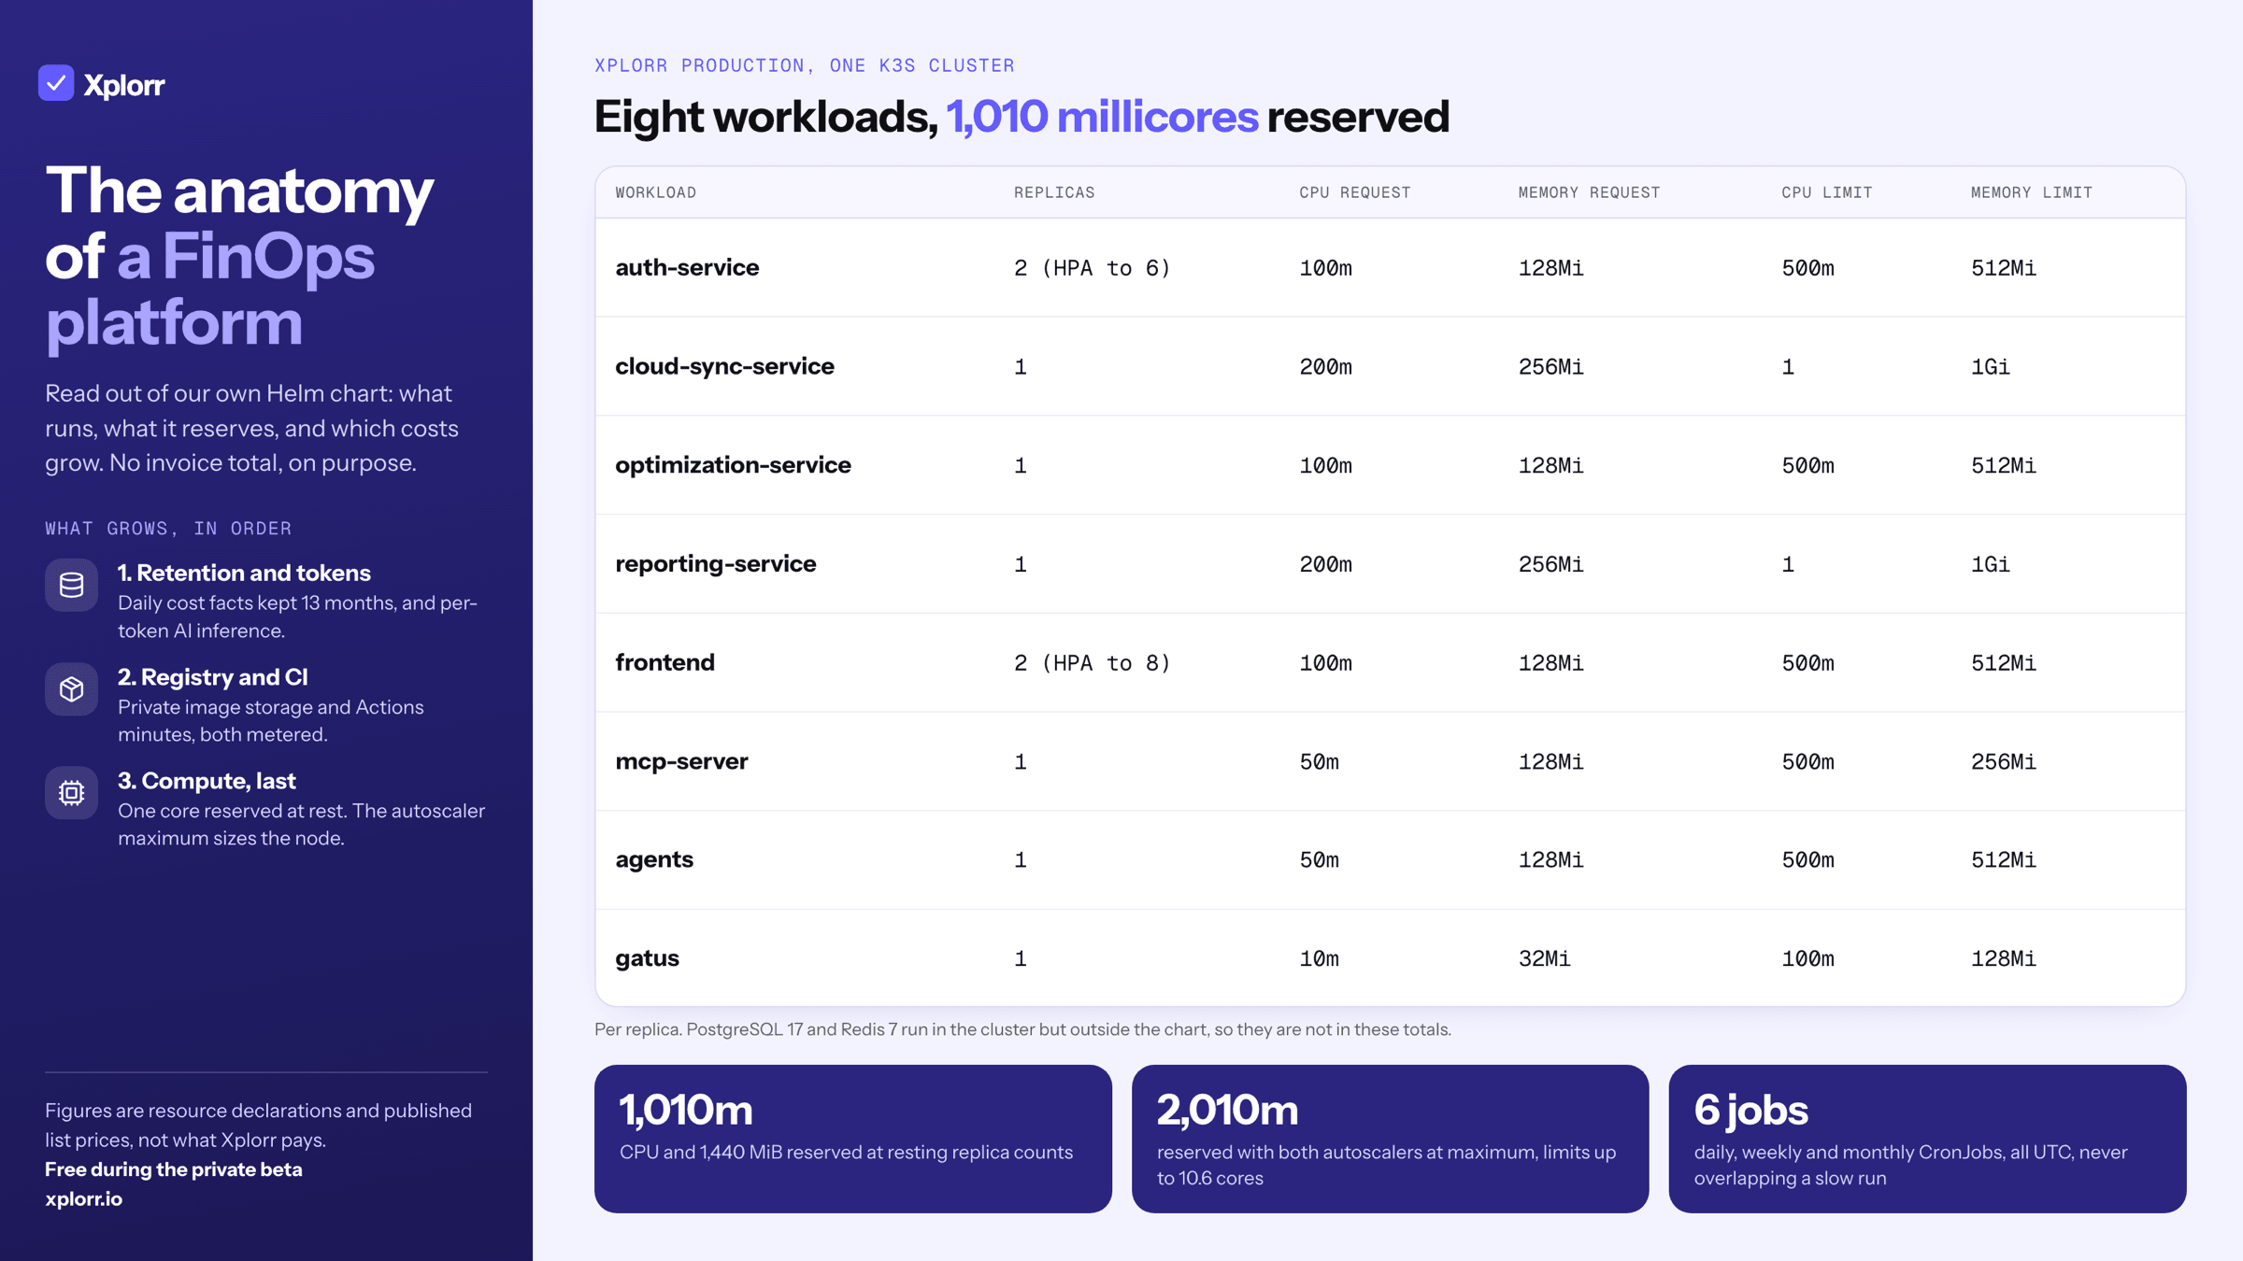Click the MEMORY LIMIT column header
Screen dimensions: 2243x1261
coord(2032,192)
